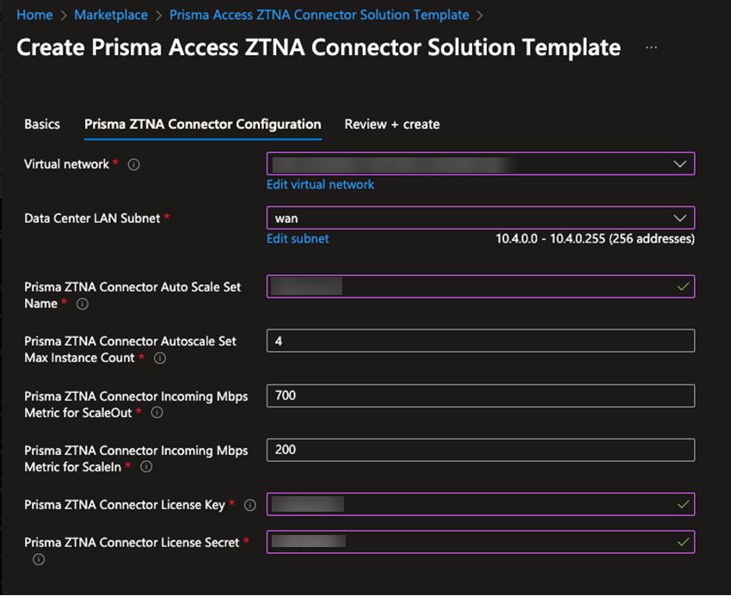Go to the Review + create tab

(392, 124)
